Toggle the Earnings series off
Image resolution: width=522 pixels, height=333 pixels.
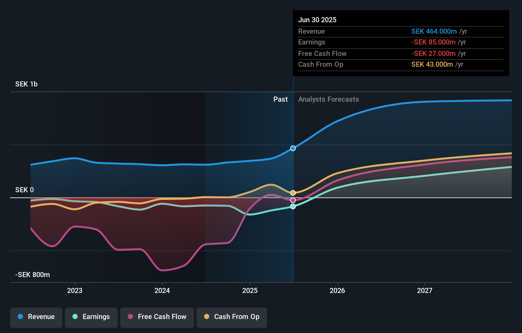[x=91, y=317]
